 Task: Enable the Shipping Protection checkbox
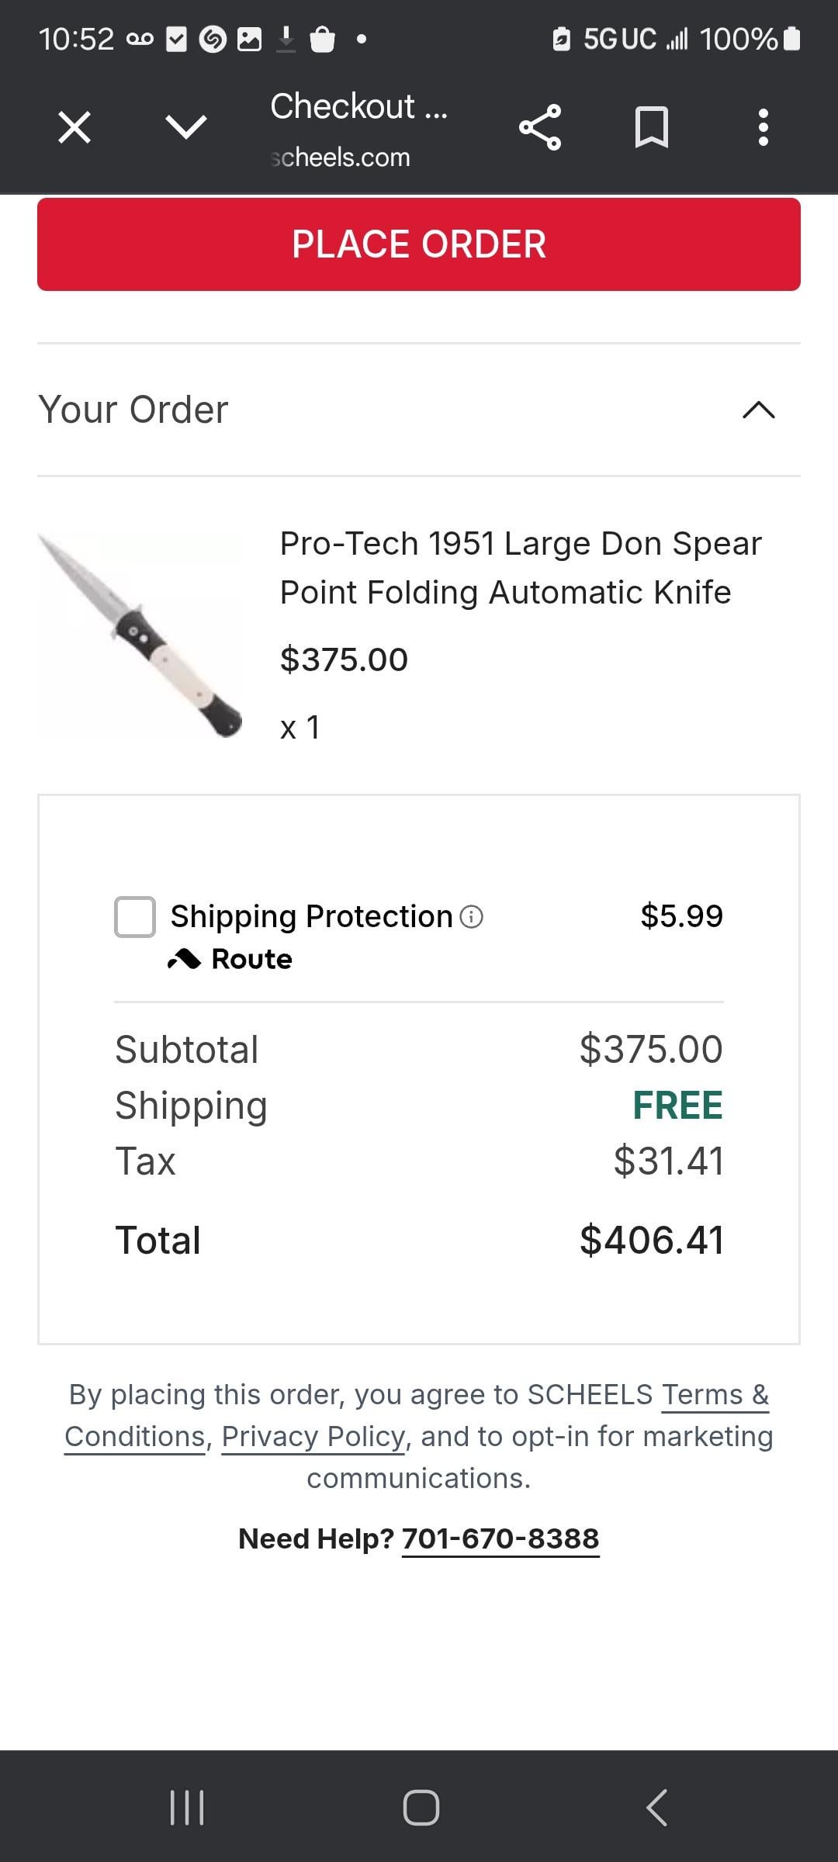(x=135, y=917)
